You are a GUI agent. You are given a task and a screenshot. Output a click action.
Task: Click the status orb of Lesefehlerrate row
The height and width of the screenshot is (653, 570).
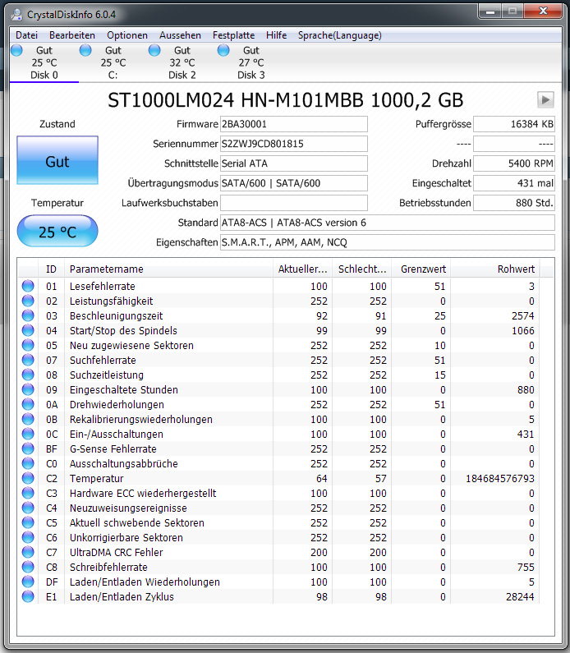pos(28,287)
